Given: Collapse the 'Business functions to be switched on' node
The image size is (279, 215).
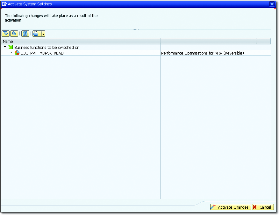Looking at the screenshot, I should pyautogui.click(x=5, y=47).
